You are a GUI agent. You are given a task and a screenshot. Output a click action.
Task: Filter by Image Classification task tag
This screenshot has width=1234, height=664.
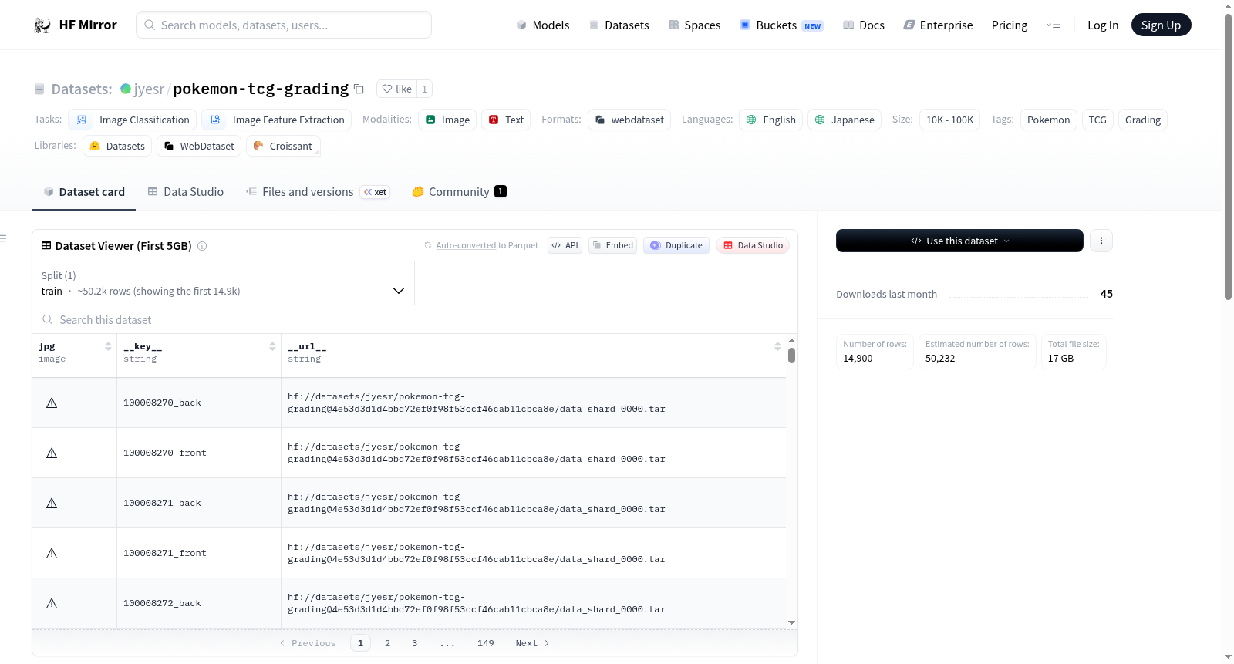coord(133,120)
